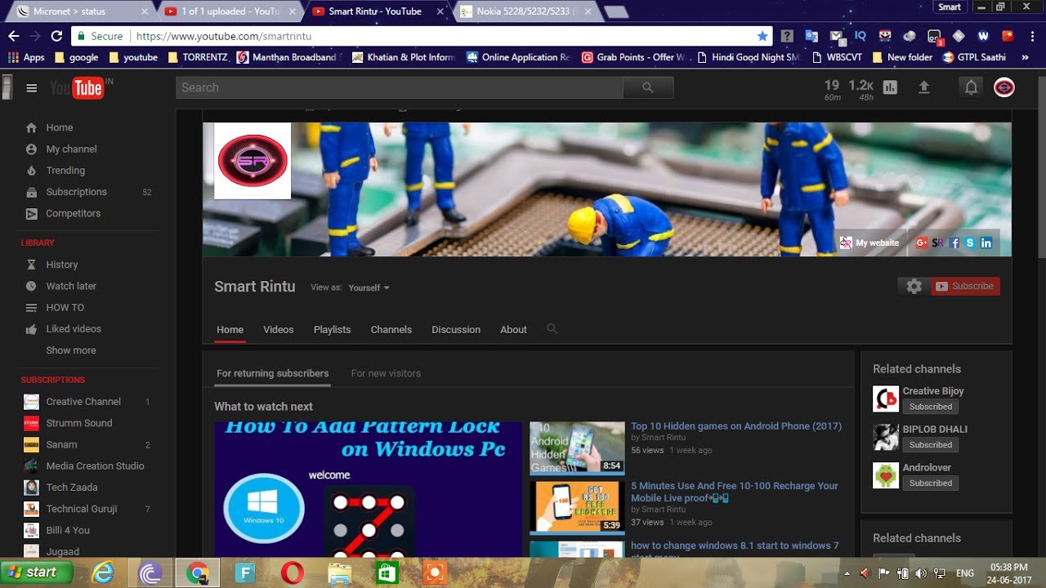Select For new visitors tab
Image resolution: width=1046 pixels, height=588 pixels.
point(386,373)
